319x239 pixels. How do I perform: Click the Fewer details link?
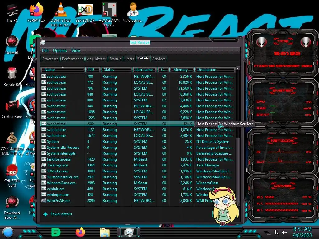[x=61, y=214]
